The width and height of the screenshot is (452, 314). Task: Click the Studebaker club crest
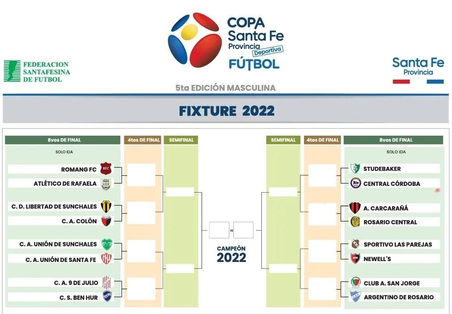355,169
